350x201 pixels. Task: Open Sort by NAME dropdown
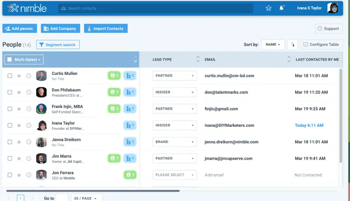[273, 44]
